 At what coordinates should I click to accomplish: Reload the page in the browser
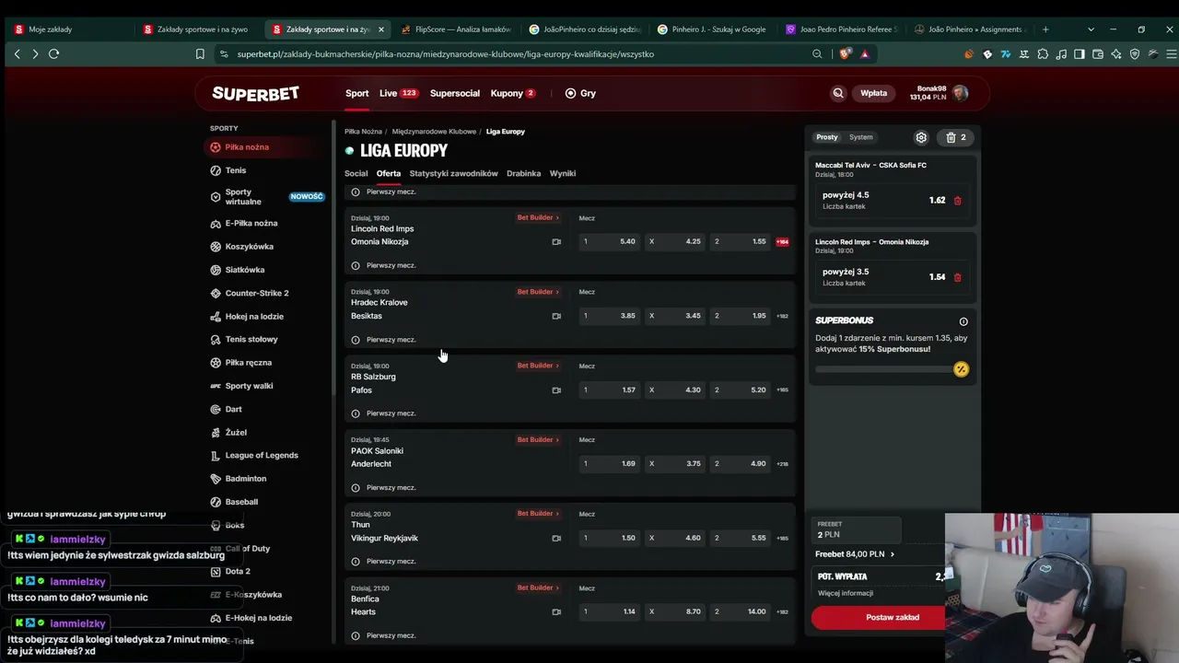click(53, 54)
